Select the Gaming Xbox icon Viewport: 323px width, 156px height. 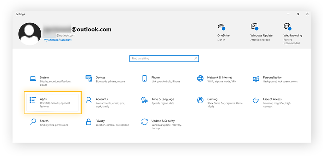(200, 100)
